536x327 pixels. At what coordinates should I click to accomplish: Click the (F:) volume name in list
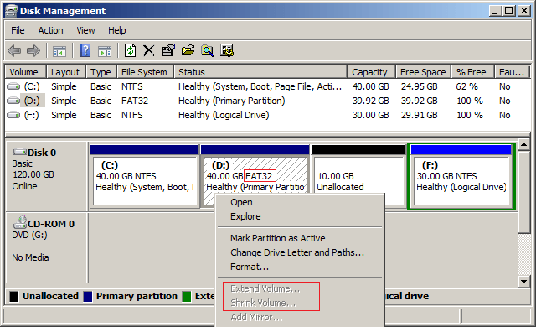[32, 115]
